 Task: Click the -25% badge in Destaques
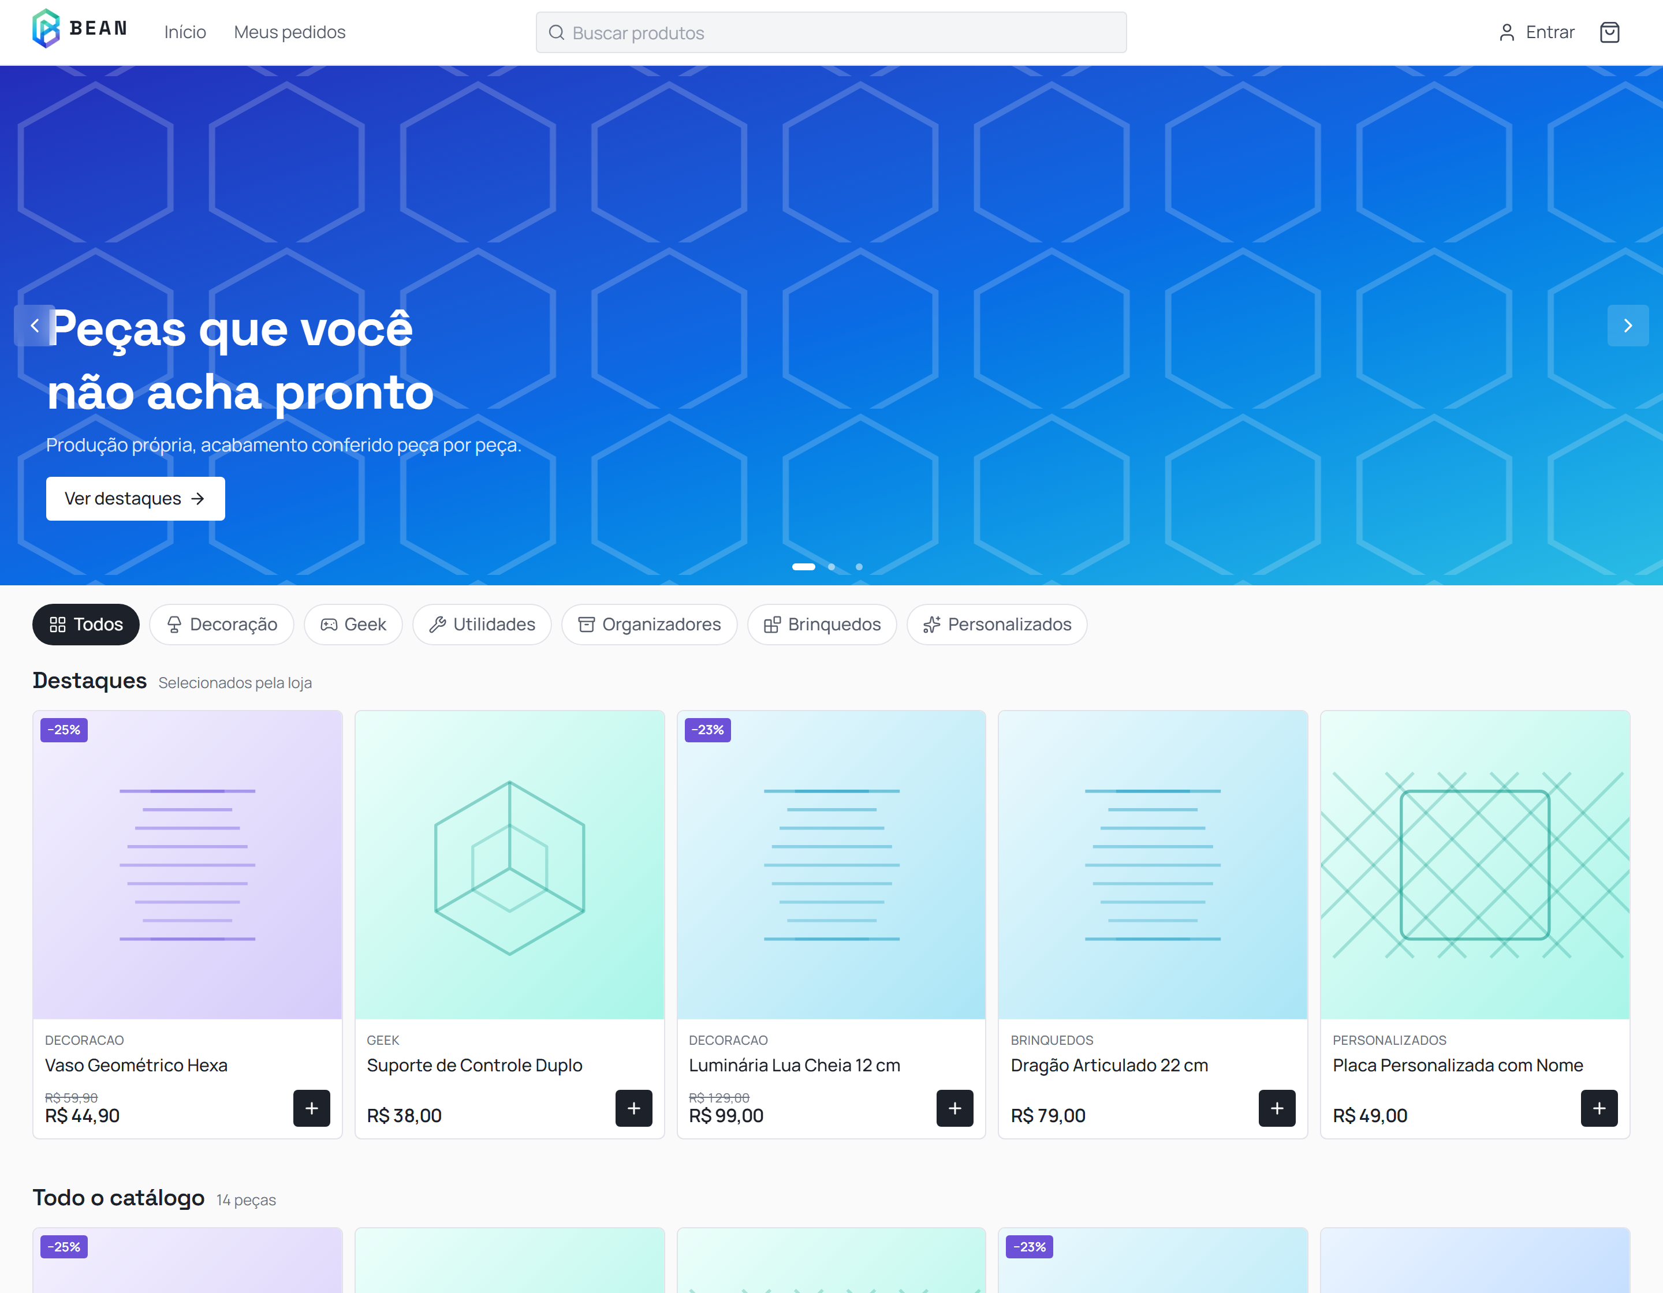point(64,730)
